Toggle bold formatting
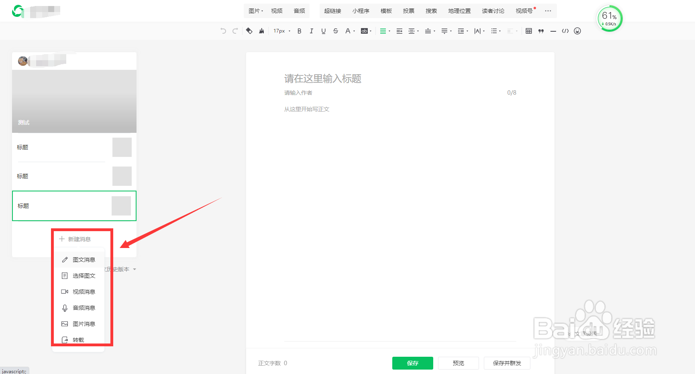Screen dimensions: 695x374 tap(299, 30)
